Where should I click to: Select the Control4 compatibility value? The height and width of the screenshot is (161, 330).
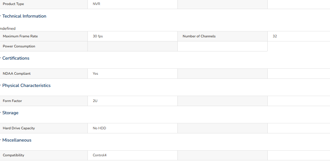(99, 155)
